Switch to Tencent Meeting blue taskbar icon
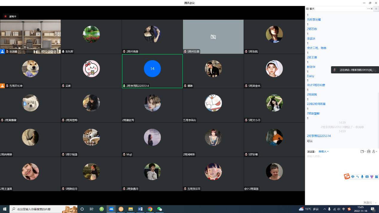 coord(111,209)
